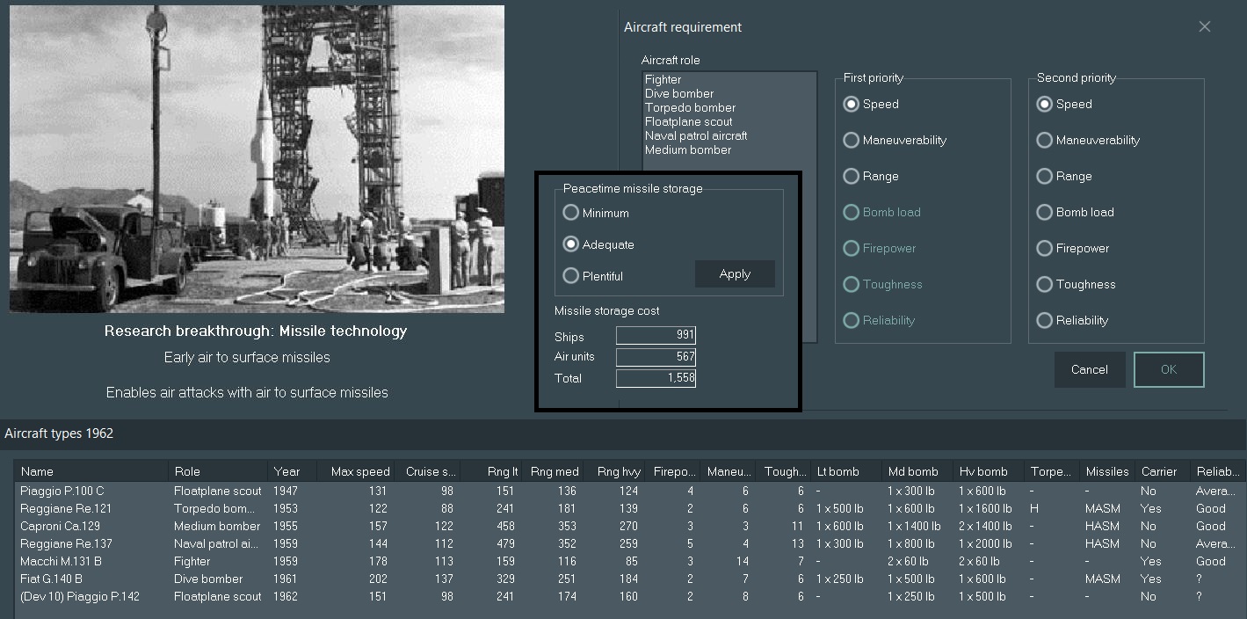The image size is (1247, 619).
Task: Choose Range as second priority
Action: [1064, 176]
